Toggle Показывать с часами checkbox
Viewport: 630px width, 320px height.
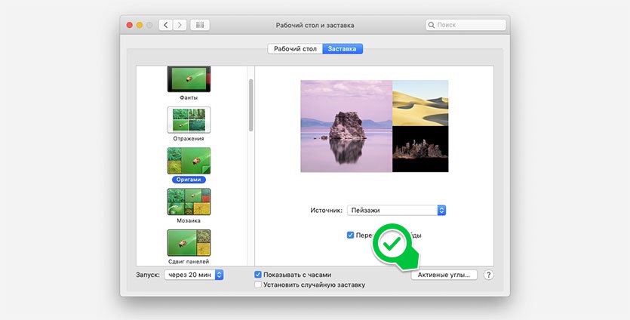[x=259, y=275]
